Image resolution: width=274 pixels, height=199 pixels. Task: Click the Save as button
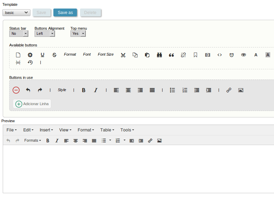[65, 12]
